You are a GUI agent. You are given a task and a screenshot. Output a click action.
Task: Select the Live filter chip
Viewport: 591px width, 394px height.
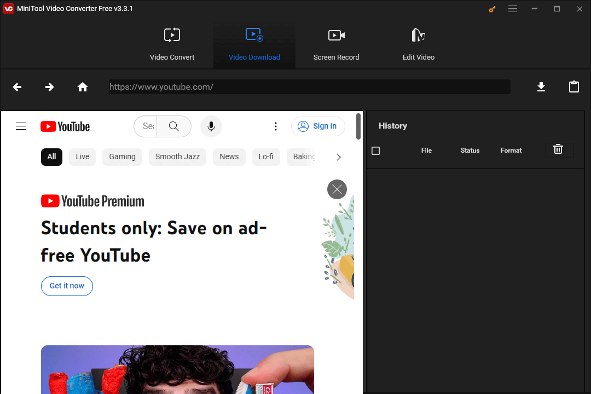[x=83, y=157]
